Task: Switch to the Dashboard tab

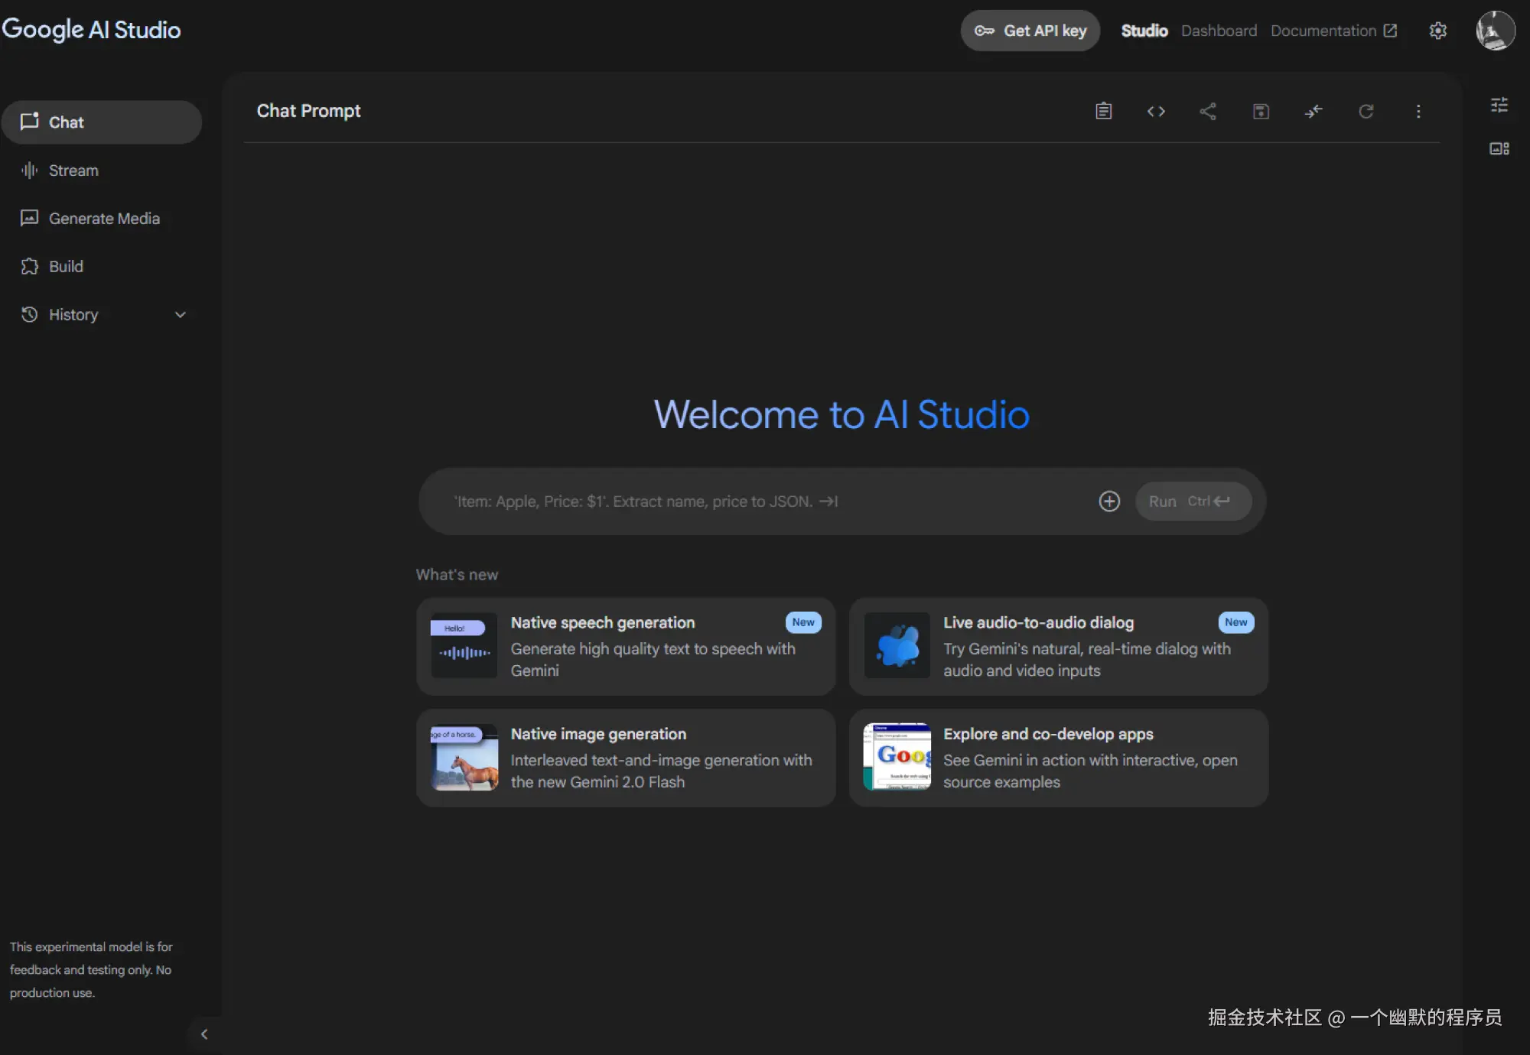Action: tap(1219, 31)
